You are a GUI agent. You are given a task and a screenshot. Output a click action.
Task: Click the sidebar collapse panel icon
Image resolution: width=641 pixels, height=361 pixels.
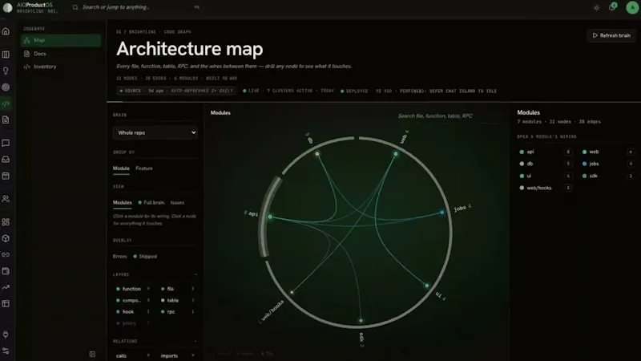(x=92, y=354)
